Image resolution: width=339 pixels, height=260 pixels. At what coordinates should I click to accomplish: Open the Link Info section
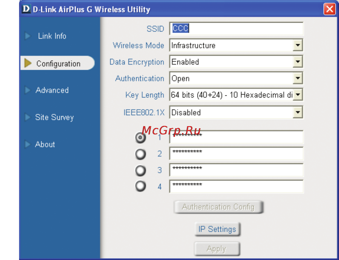[52, 36]
